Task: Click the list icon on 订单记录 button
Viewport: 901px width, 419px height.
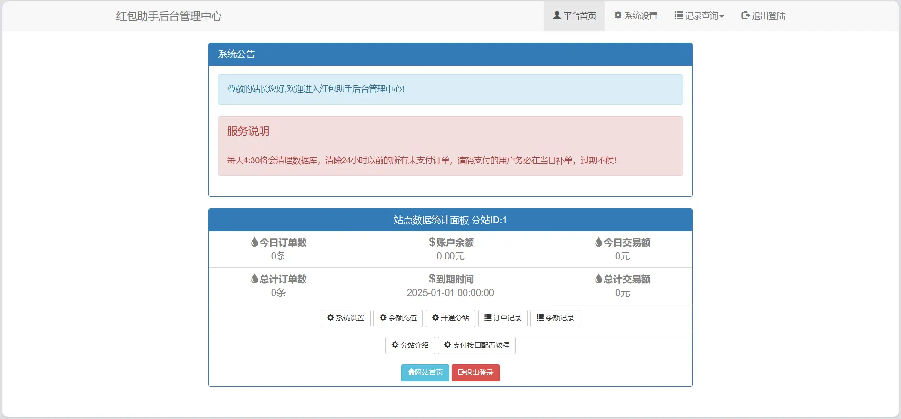Action: (488, 318)
